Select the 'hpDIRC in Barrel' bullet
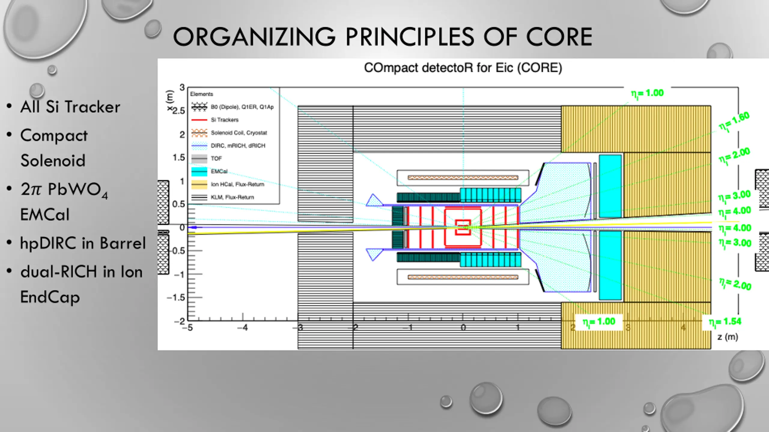 [x=83, y=243]
